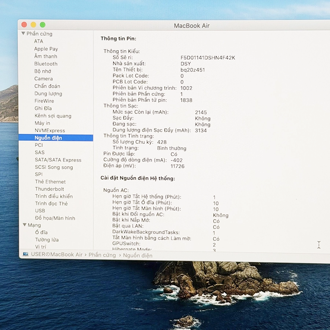Open Dung lượng storage entry
This screenshot has height=330, width=330.
[x=48, y=93]
